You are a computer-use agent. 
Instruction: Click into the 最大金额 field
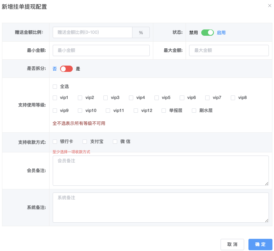pos(229,51)
